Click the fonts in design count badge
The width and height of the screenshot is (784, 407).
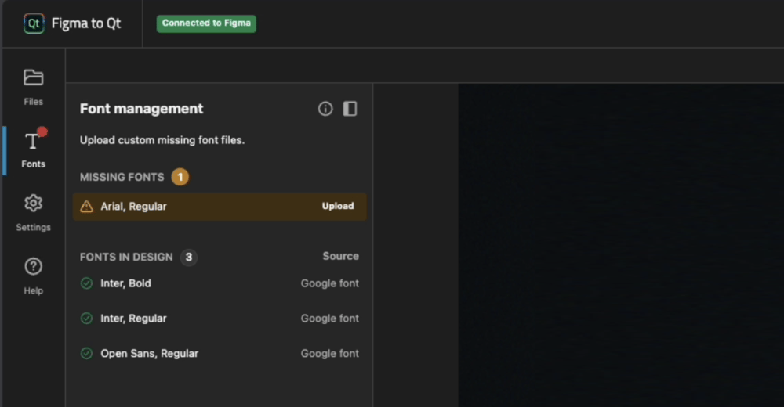click(x=188, y=257)
